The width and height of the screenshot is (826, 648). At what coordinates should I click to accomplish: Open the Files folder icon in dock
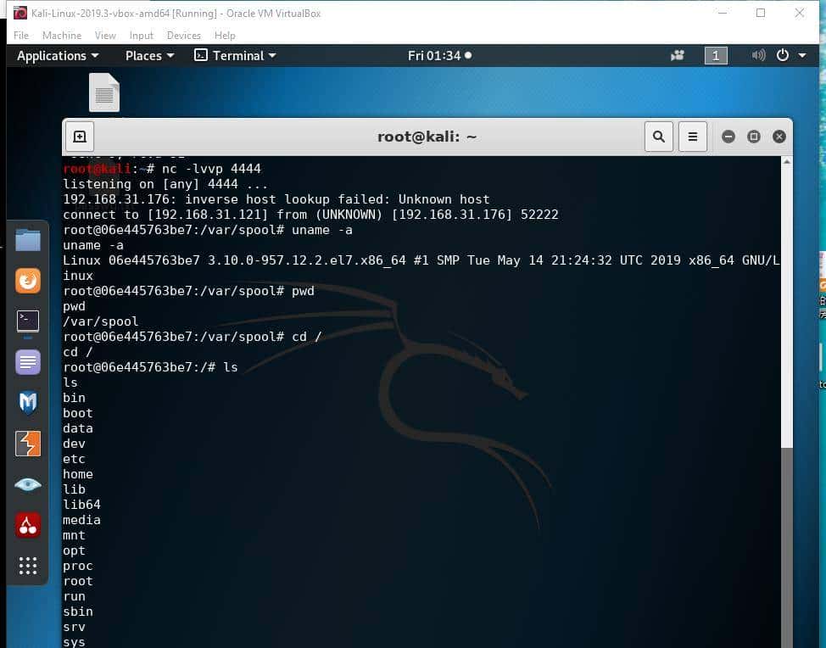(x=28, y=240)
